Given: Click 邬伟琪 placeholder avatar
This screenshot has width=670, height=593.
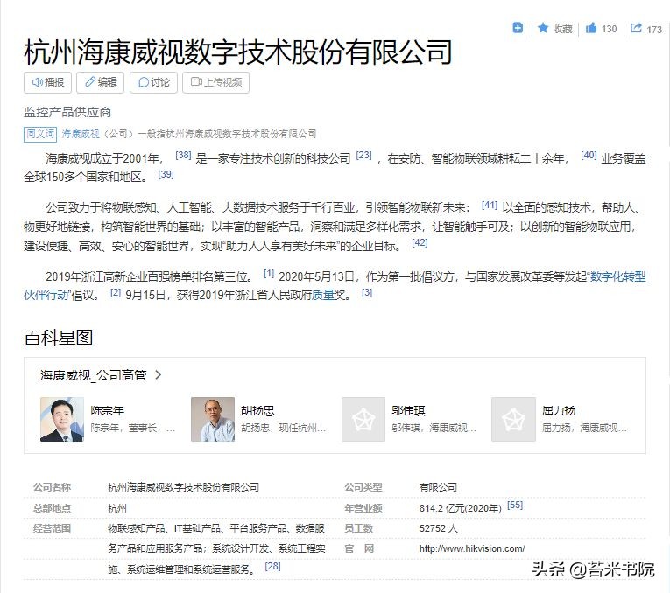Looking at the screenshot, I should point(363,419).
